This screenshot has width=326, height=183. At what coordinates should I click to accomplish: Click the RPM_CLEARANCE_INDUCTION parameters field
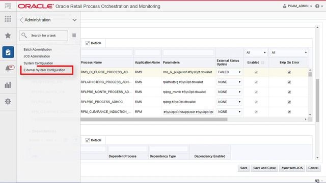click(188, 112)
